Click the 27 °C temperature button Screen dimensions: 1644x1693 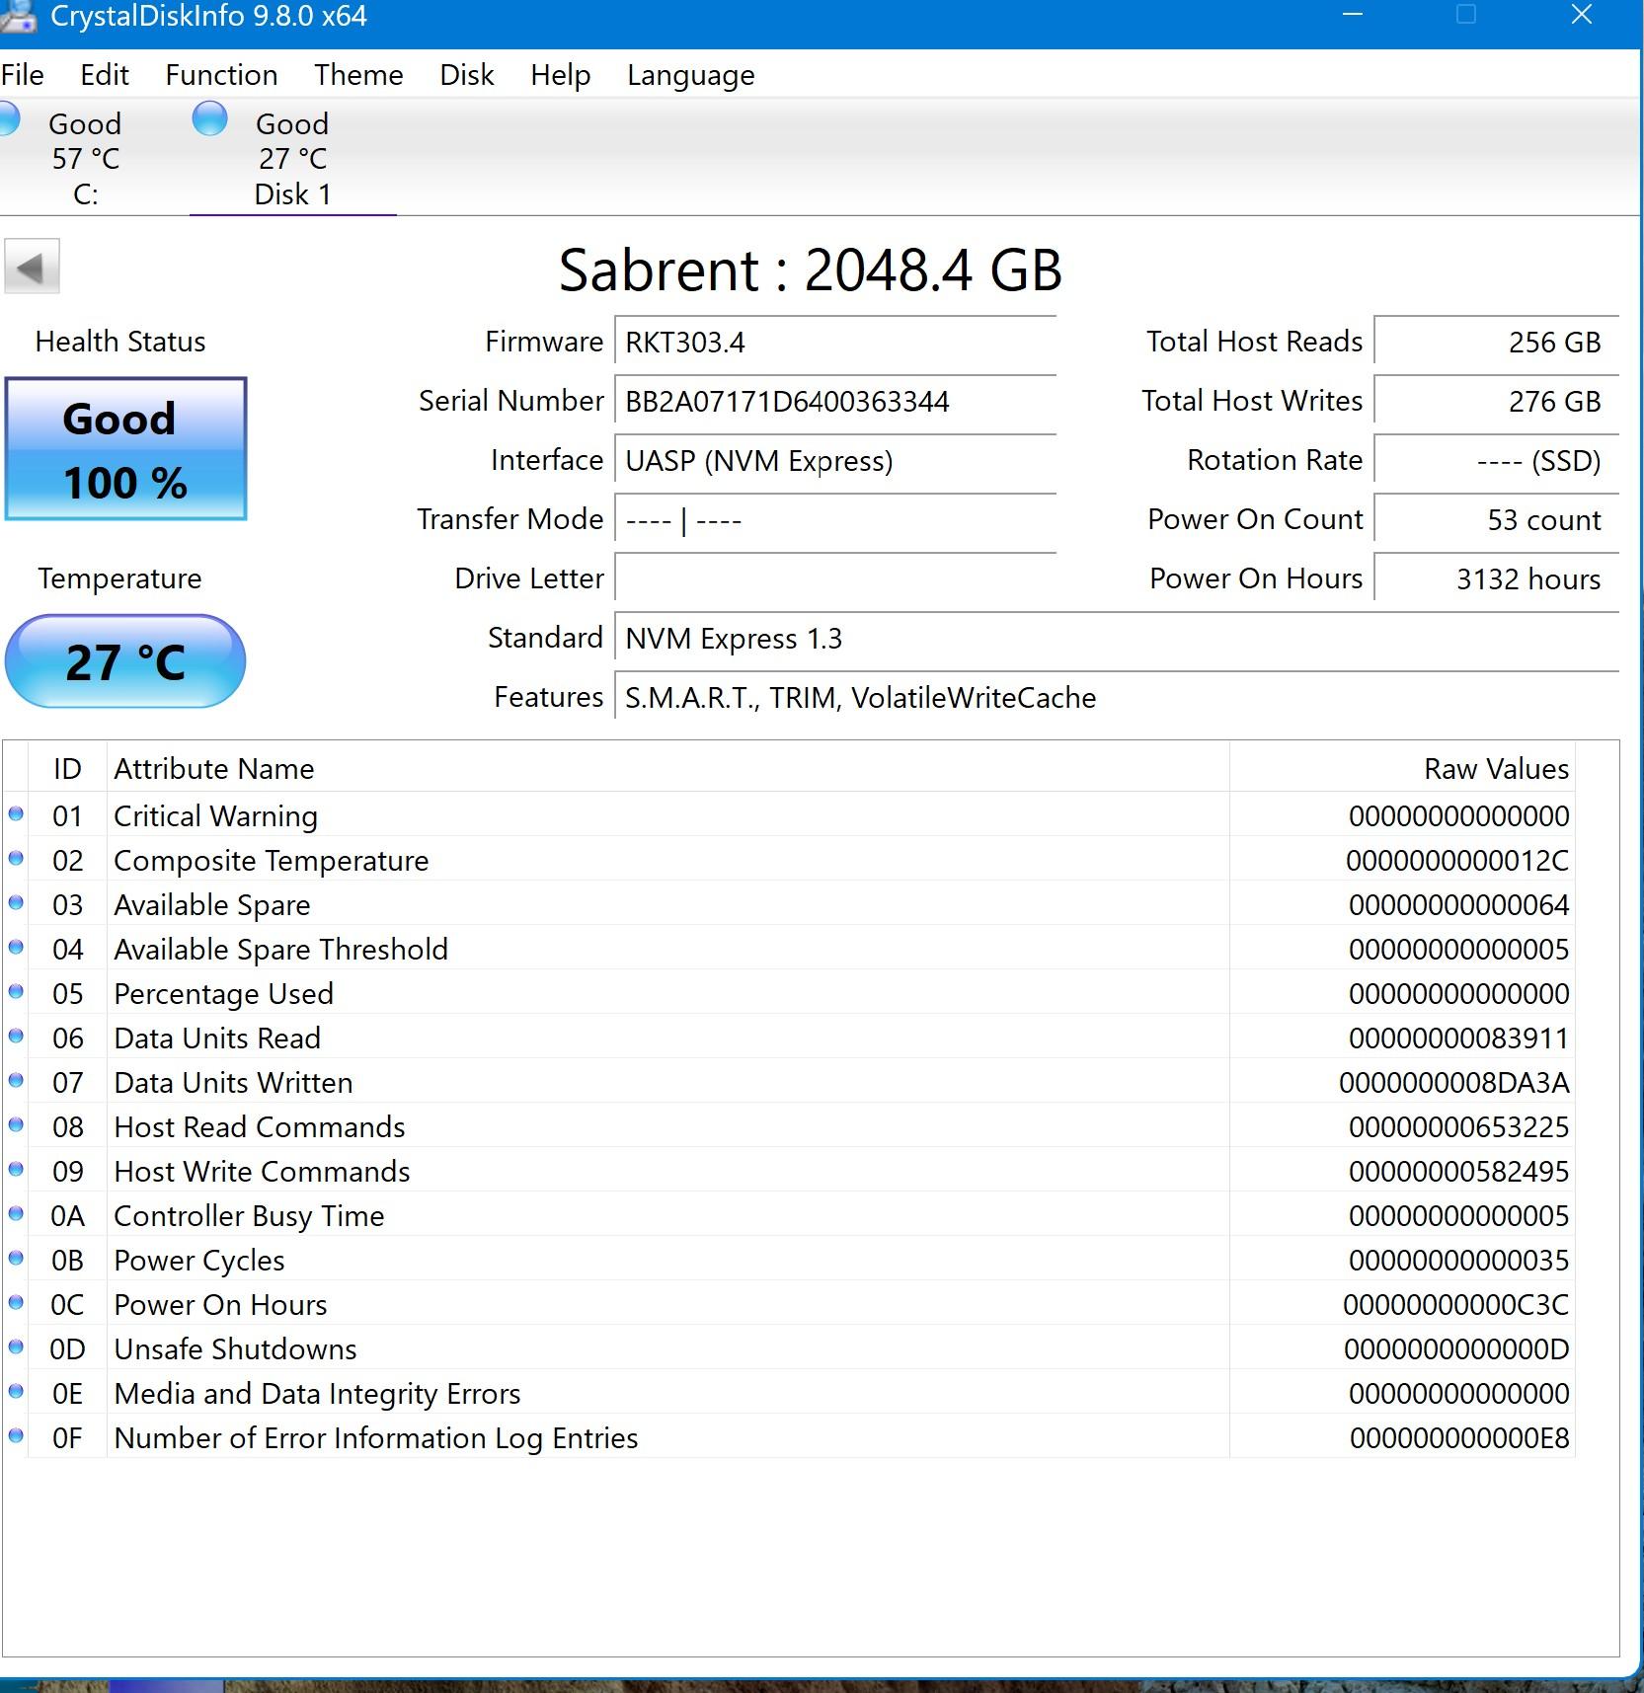[x=125, y=661]
